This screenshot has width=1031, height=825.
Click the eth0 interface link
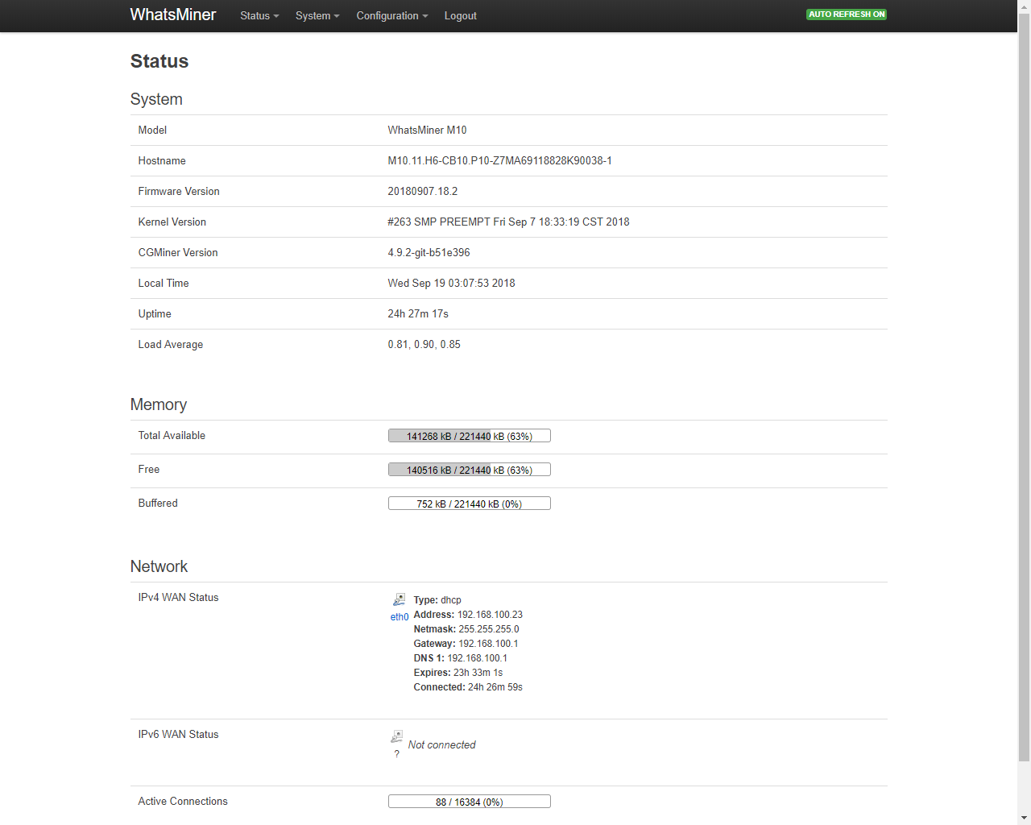pos(400,617)
